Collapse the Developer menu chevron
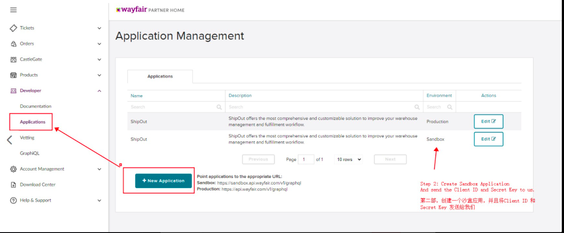 pyautogui.click(x=99, y=91)
